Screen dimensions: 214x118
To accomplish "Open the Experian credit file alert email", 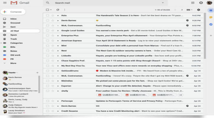I will point(123,86).
